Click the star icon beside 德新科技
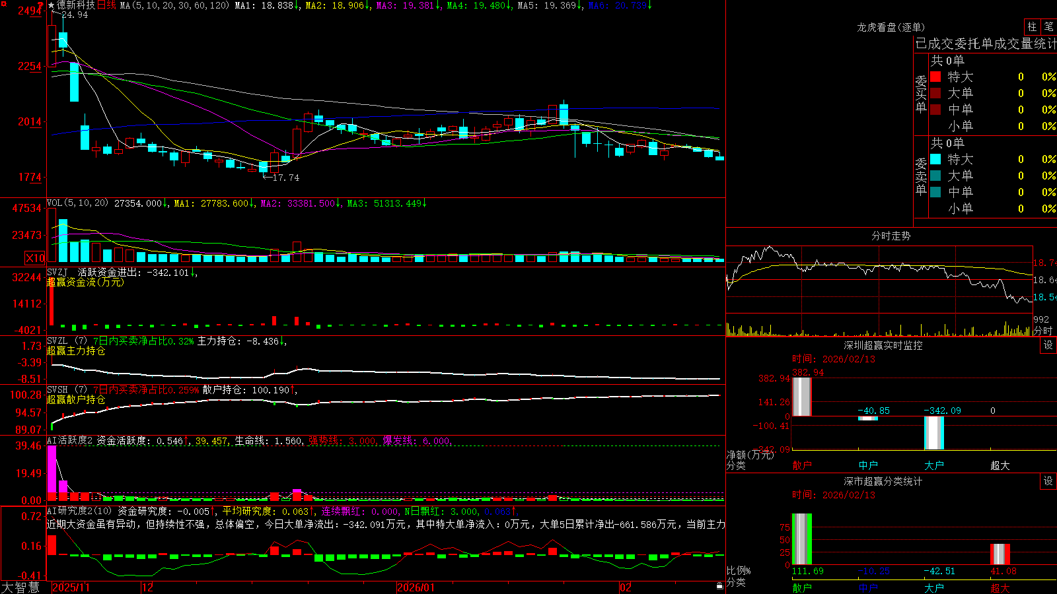1057x594 pixels. (51, 5)
